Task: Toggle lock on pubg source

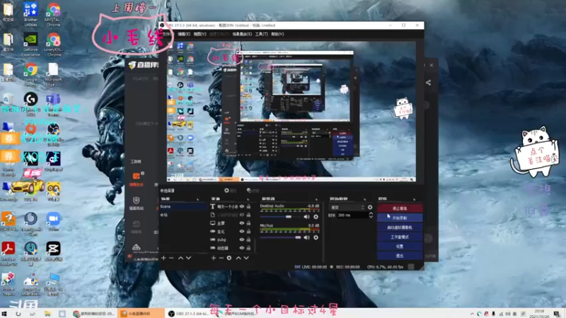Action: (x=248, y=240)
